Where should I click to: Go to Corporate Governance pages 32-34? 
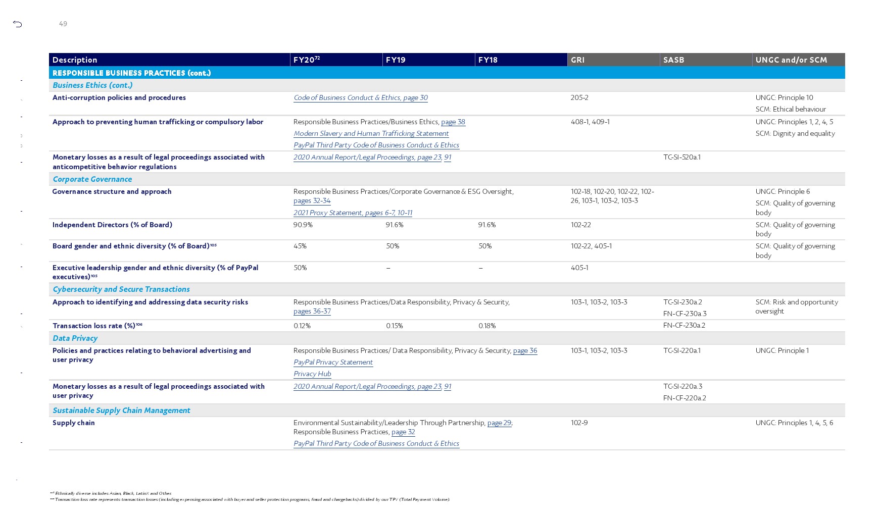[x=312, y=201]
